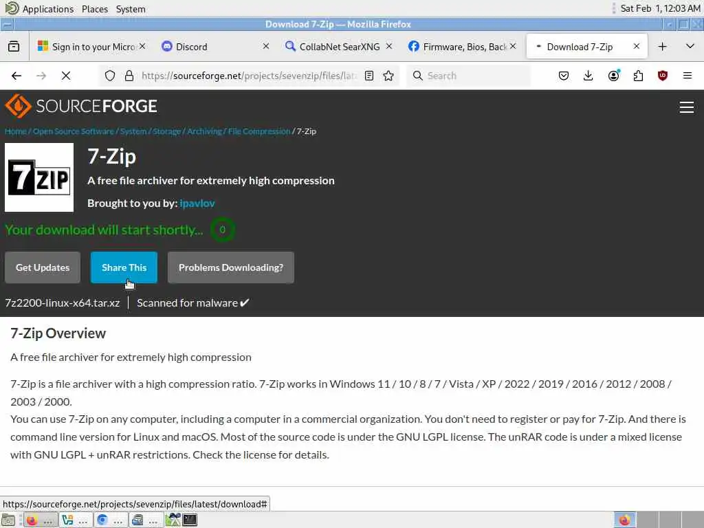
Task: Bookmark this page with the star
Action: pos(389,76)
